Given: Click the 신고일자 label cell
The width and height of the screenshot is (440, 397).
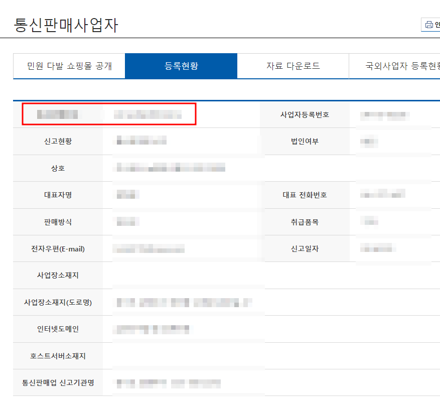Looking at the screenshot, I should pos(305,249).
